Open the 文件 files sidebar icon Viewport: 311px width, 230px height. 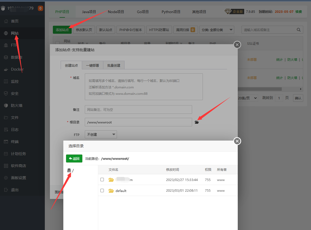[6, 118]
